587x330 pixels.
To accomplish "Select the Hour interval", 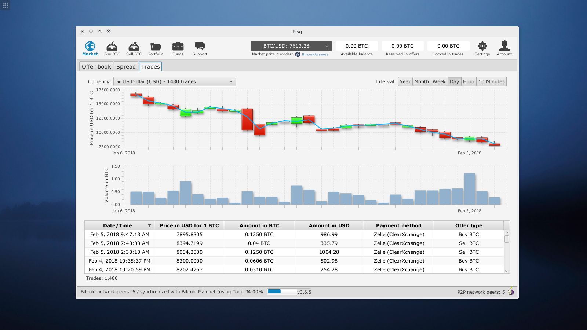I will 469,81.
